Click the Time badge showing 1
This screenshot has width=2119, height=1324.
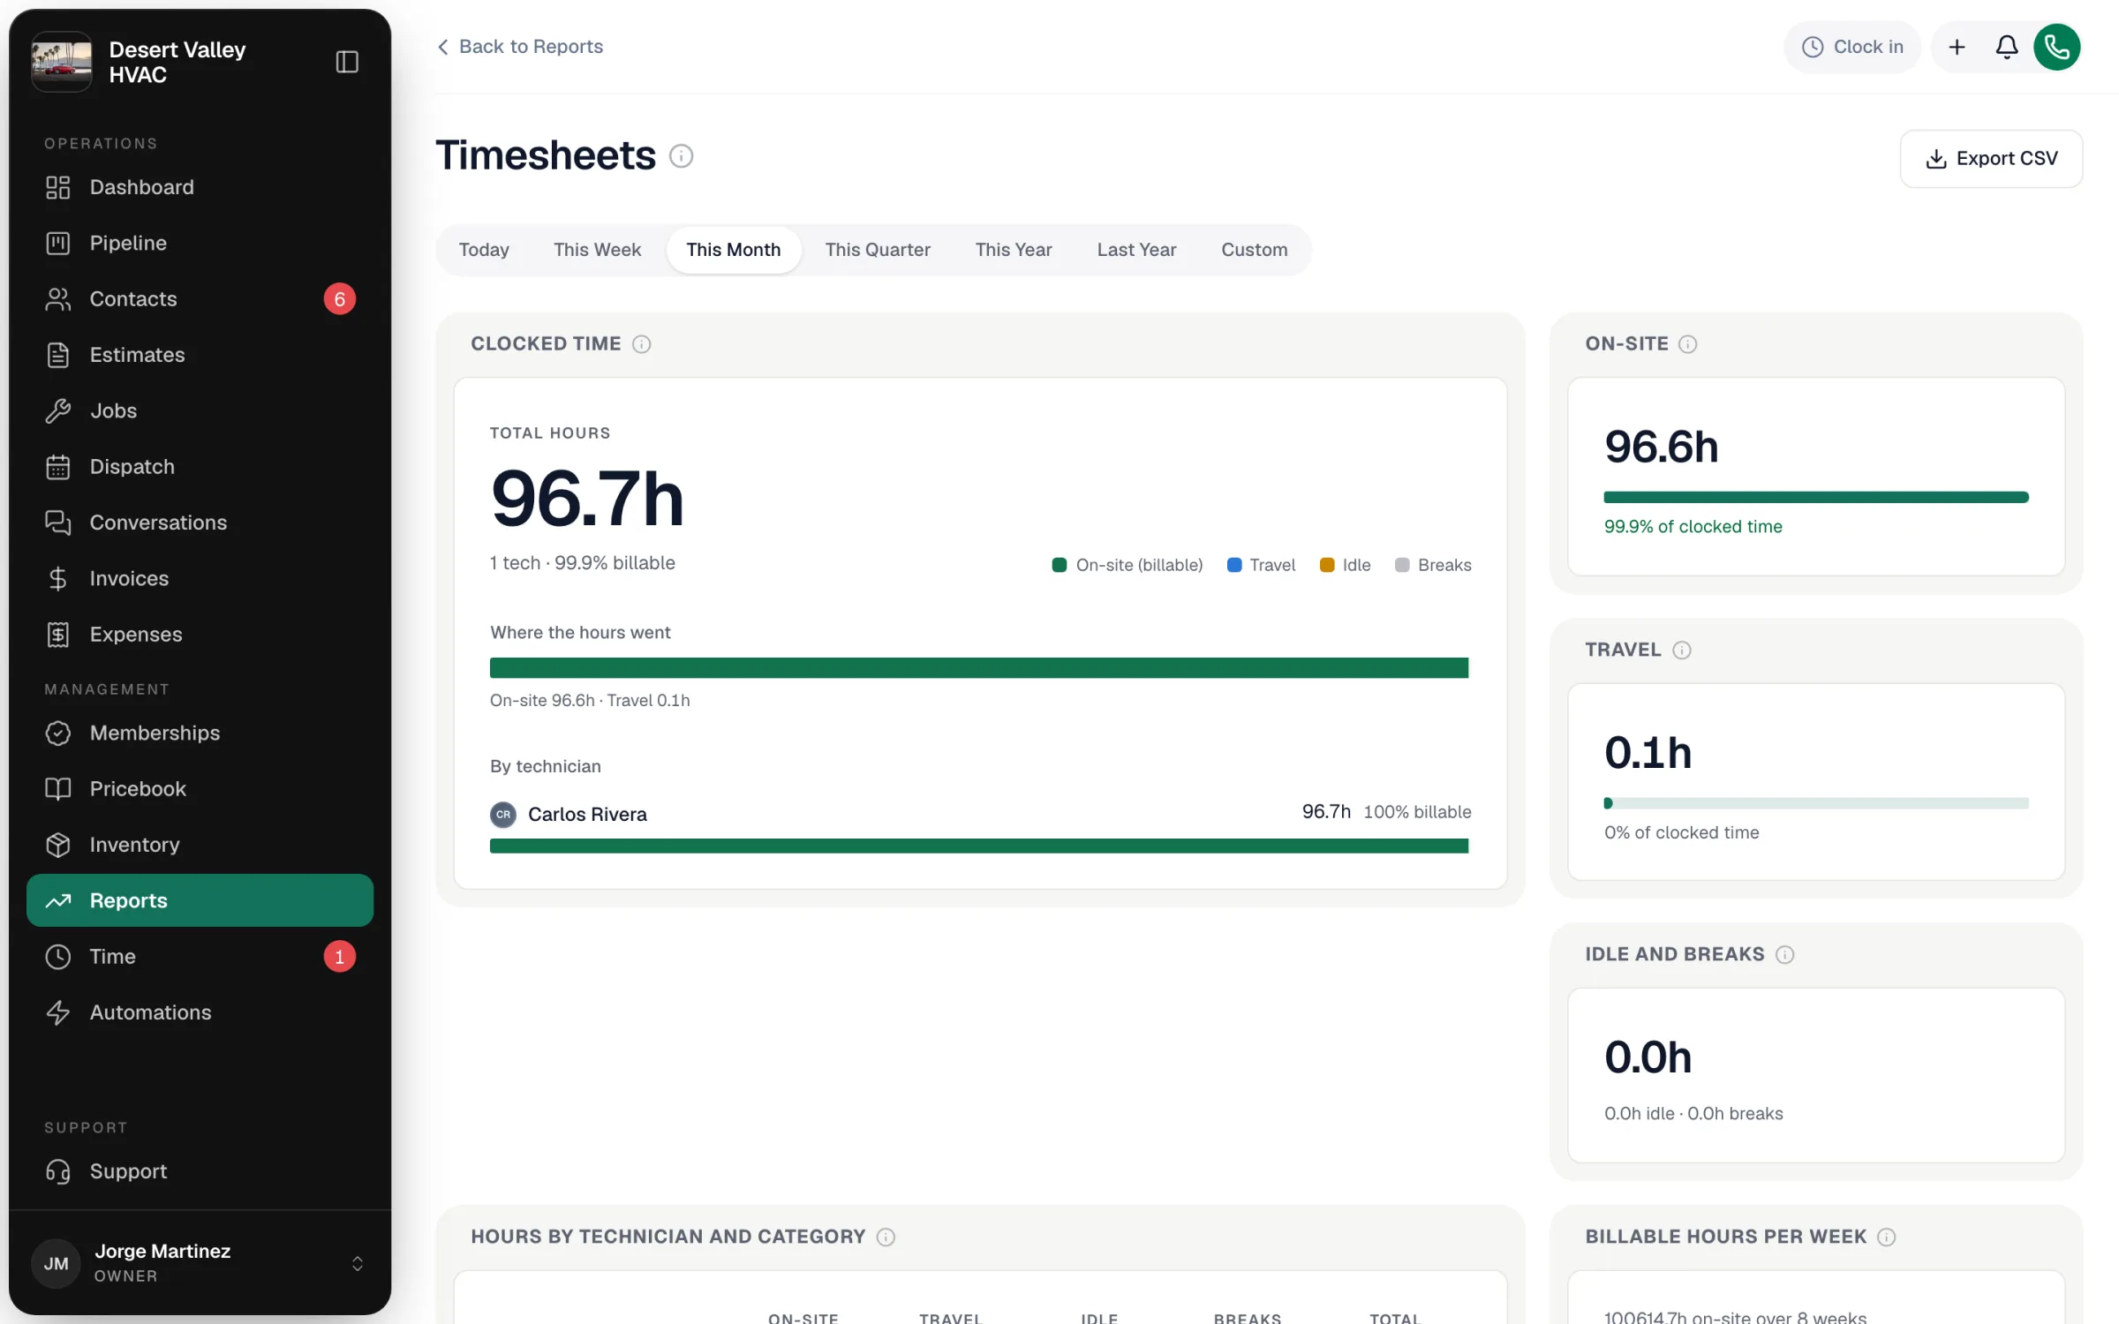click(x=340, y=957)
